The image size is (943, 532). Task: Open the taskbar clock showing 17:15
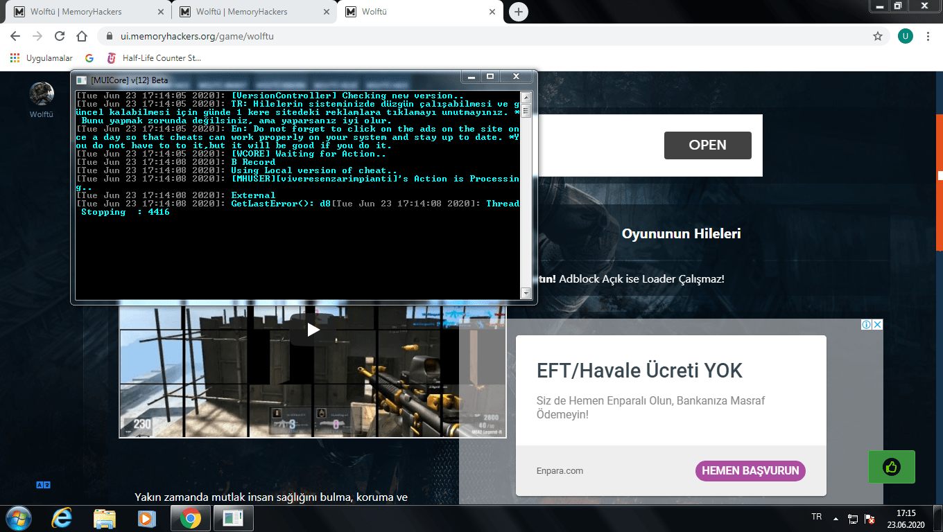point(906,519)
